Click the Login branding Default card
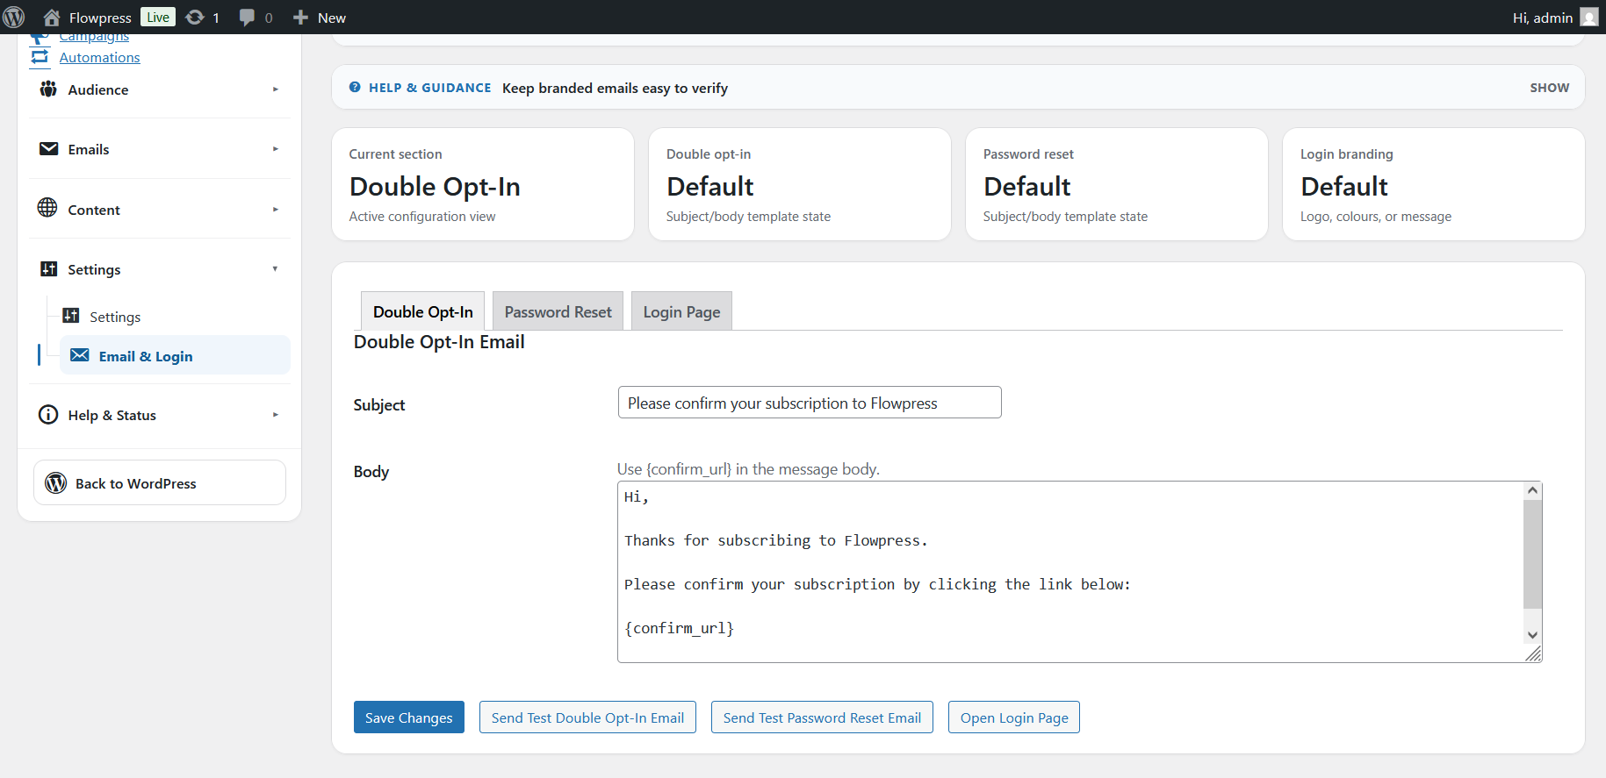 pos(1433,184)
